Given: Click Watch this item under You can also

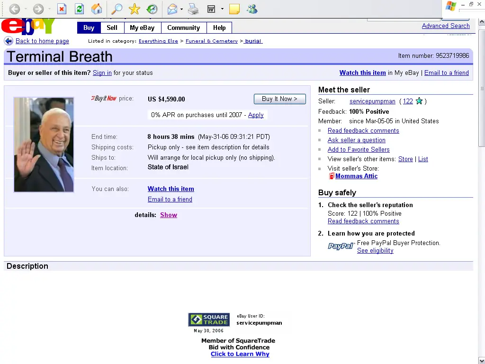Looking at the screenshot, I should (171, 189).
